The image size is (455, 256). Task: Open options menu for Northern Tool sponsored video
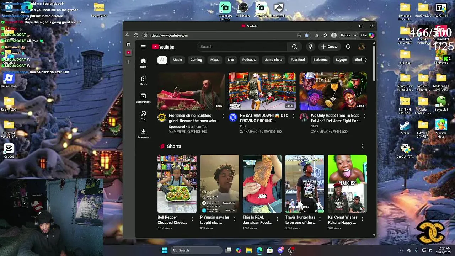point(223,116)
